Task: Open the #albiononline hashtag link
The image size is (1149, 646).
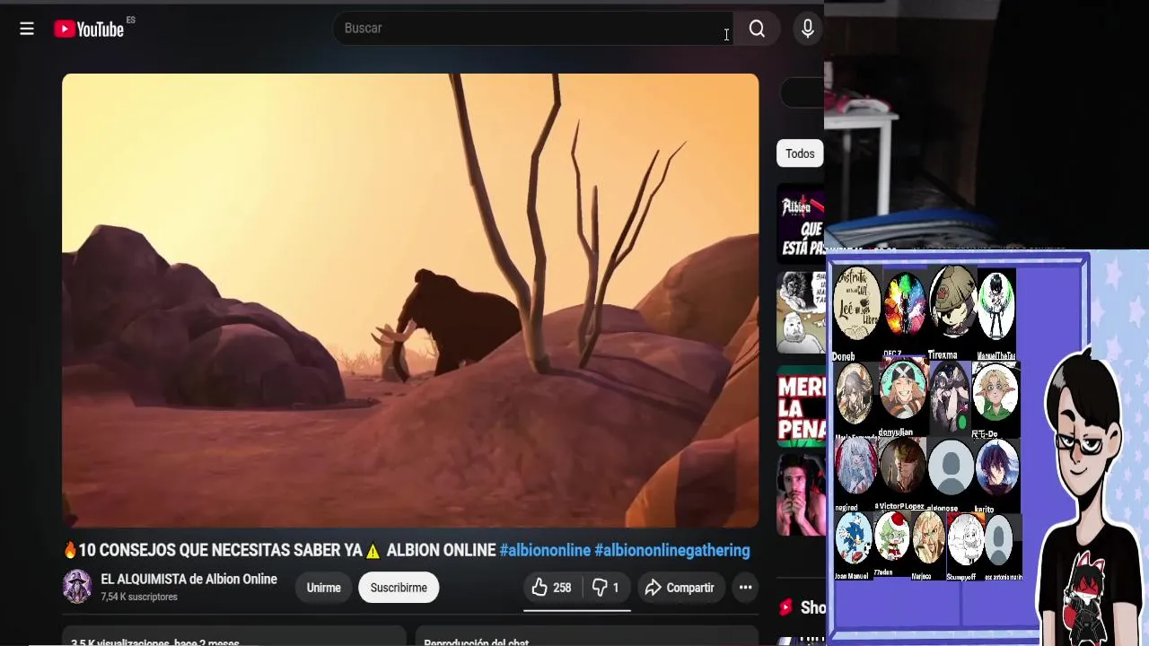Action: click(x=545, y=550)
